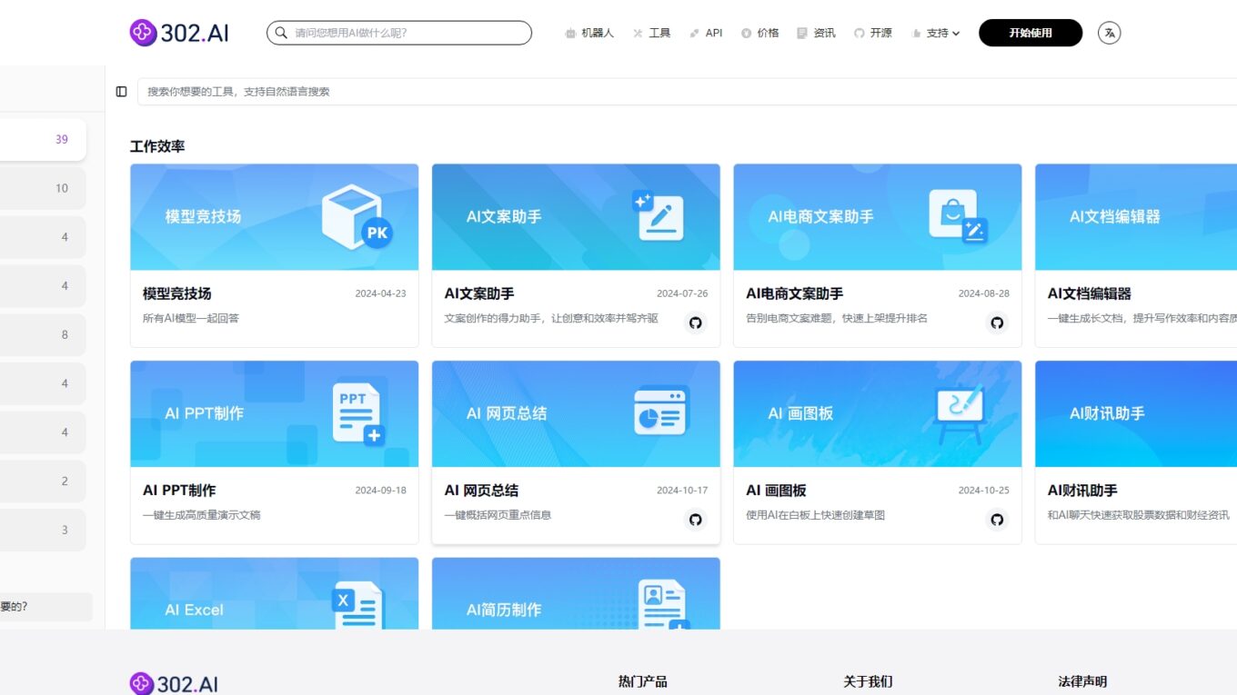This screenshot has width=1237, height=695.
Task: Select the sidebar category with count 10
Action: pyautogui.click(x=43, y=188)
